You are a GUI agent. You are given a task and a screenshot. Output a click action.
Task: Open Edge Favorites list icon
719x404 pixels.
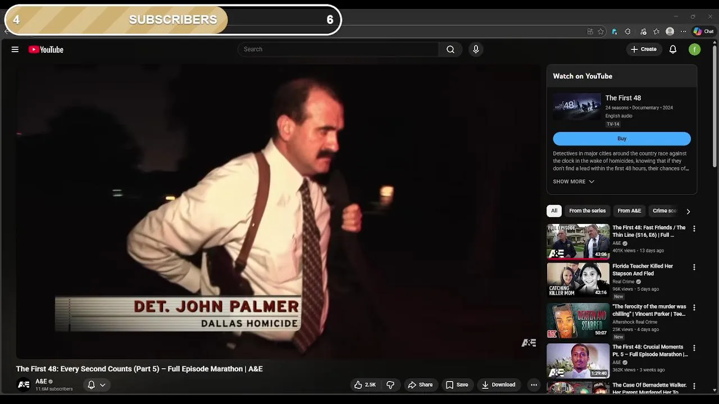pyautogui.click(x=656, y=31)
